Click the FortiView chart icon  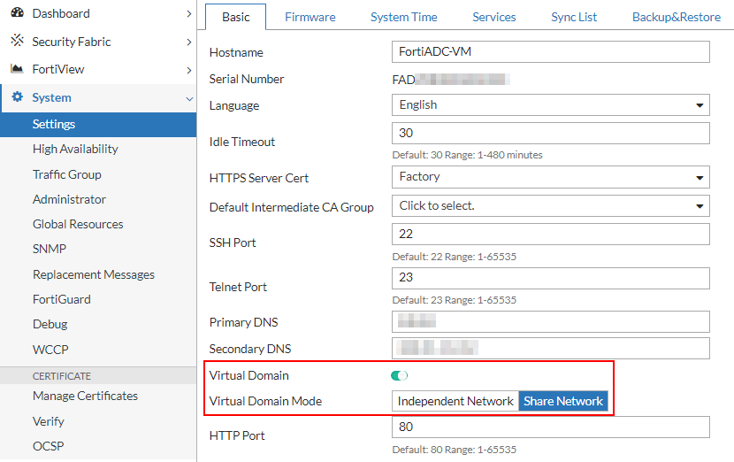(x=17, y=69)
